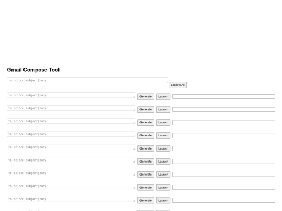Click Generate in the sixth row
282x211 pixels.
[x=146, y=162]
